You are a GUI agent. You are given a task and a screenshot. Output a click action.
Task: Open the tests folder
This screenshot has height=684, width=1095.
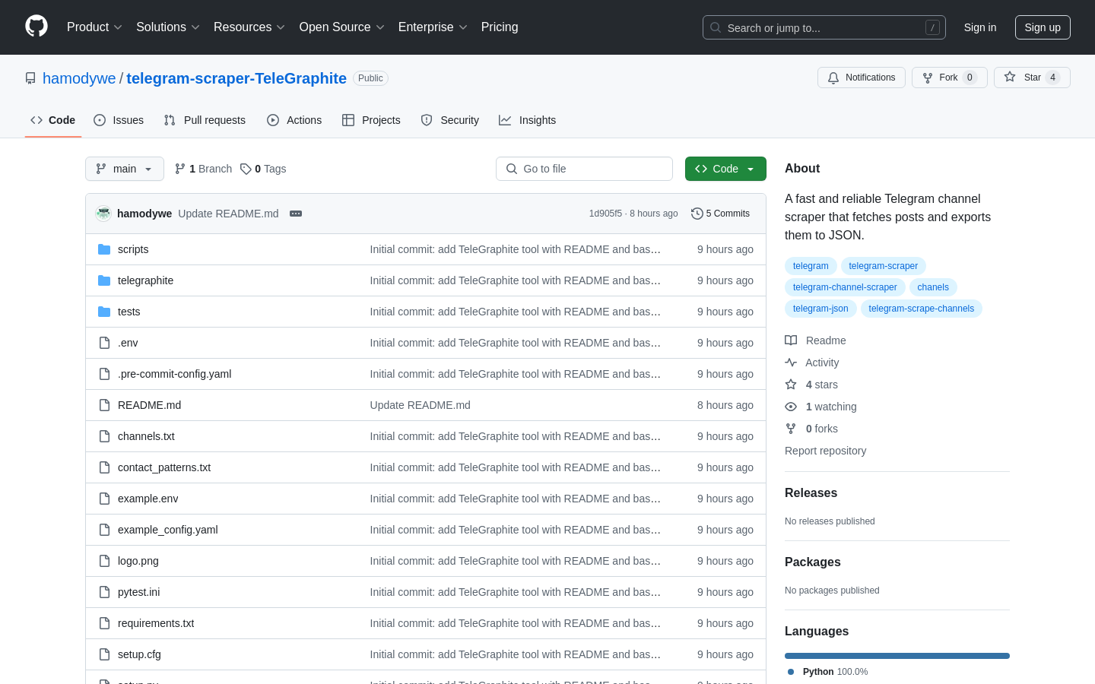129,312
